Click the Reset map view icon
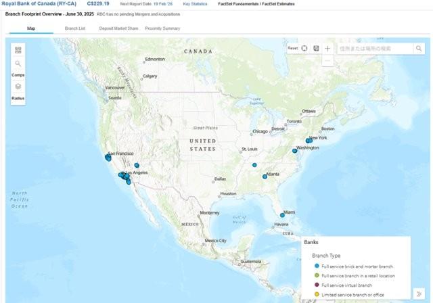This screenshot has height=303, width=433. [x=304, y=49]
